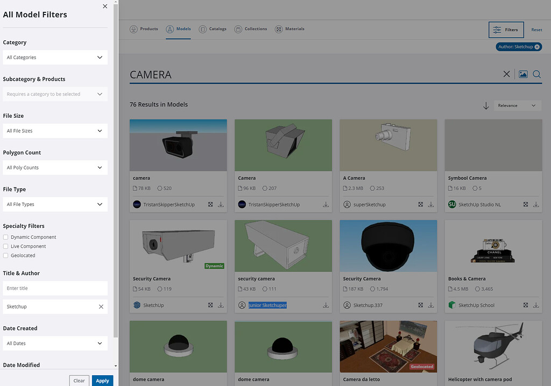Open the All Categories dropdown
The height and width of the screenshot is (386, 551).
click(55, 57)
